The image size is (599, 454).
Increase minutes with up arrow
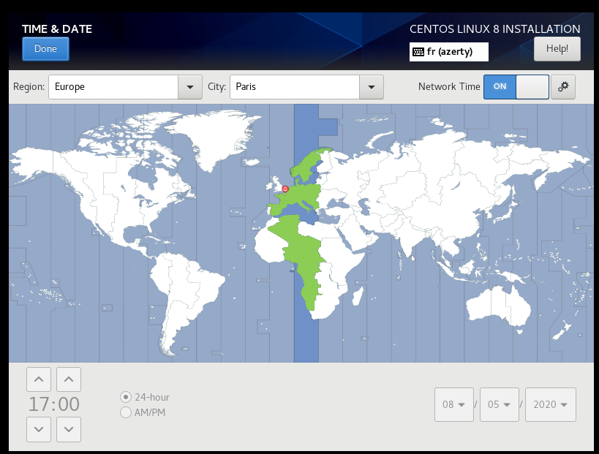pos(69,379)
